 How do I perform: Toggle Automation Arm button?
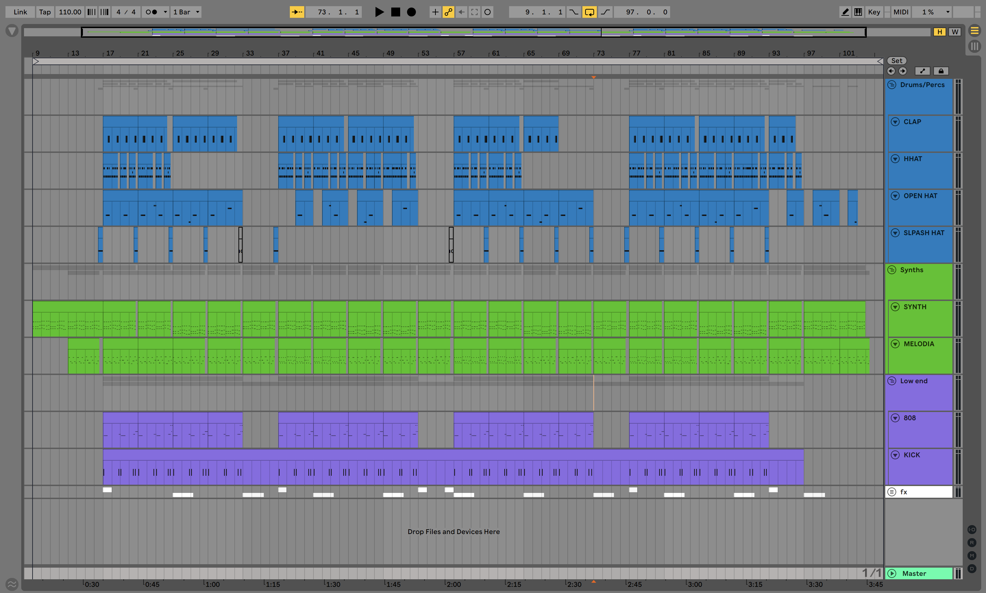click(x=448, y=12)
